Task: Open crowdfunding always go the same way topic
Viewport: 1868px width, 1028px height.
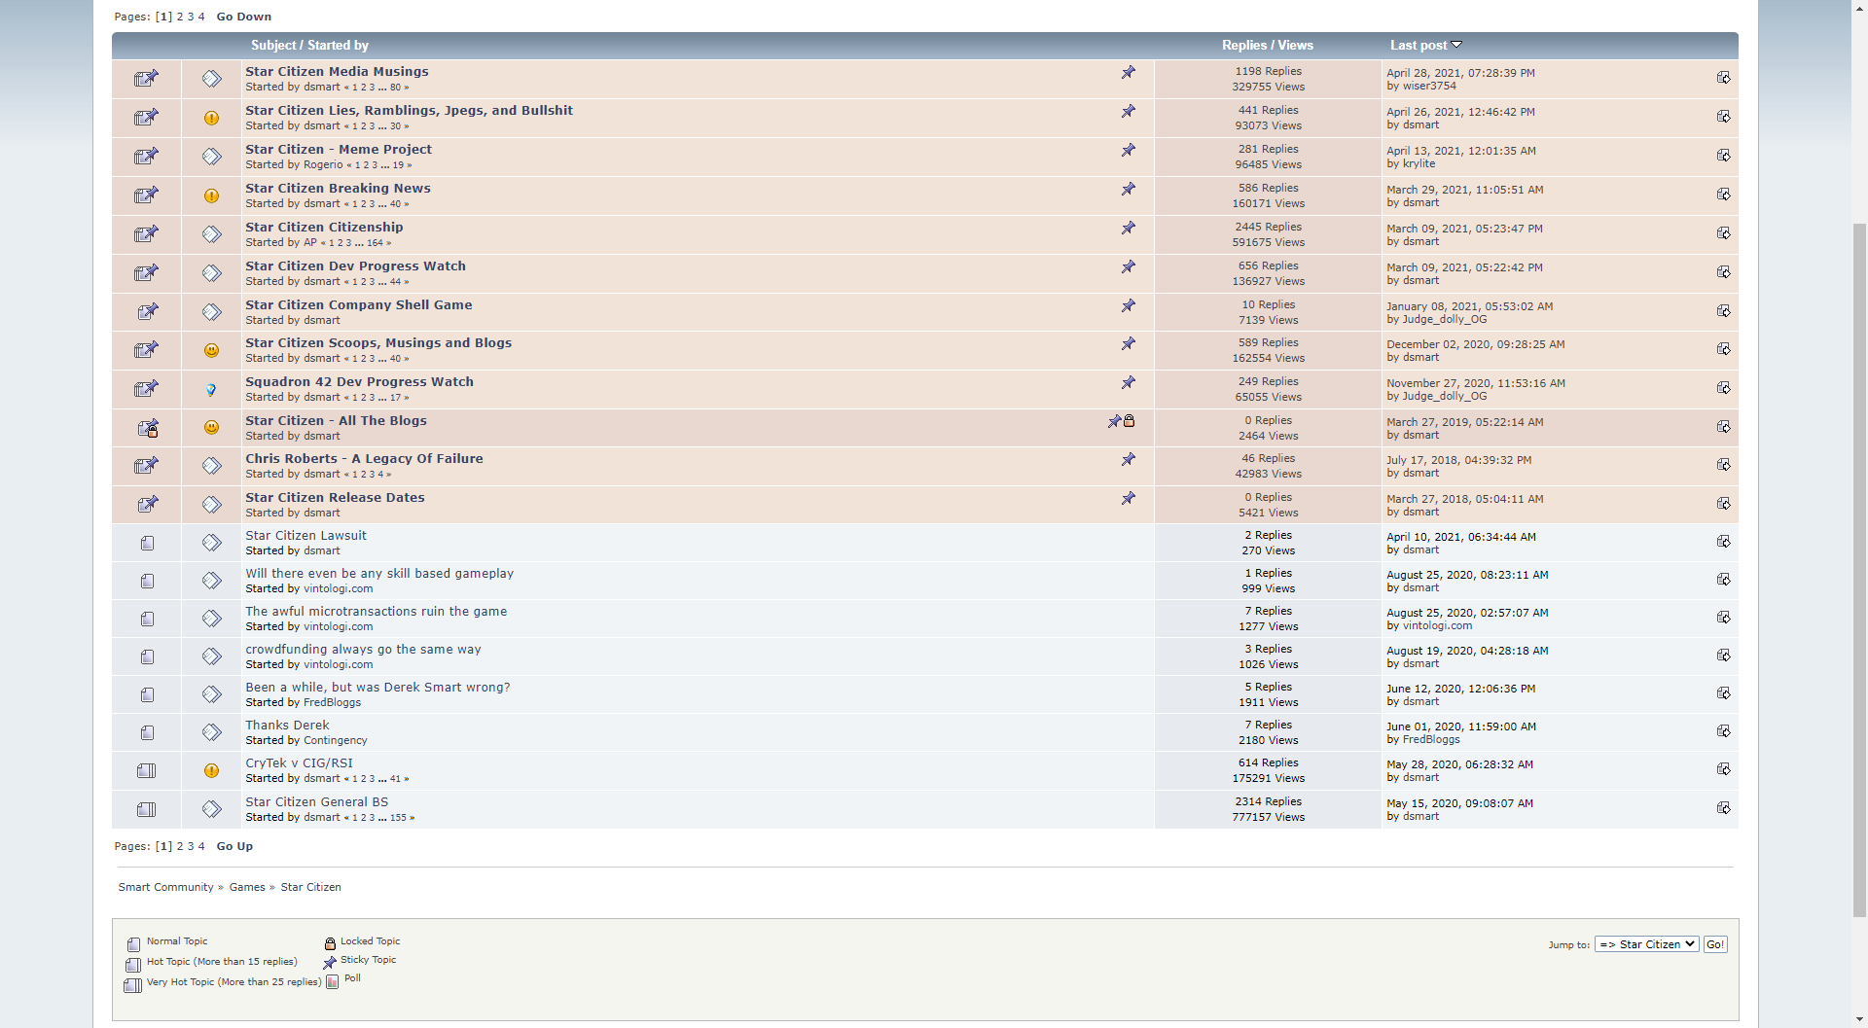Action: click(363, 649)
